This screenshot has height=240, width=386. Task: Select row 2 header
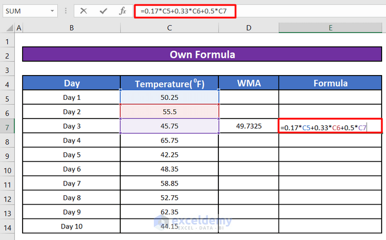[7, 56]
